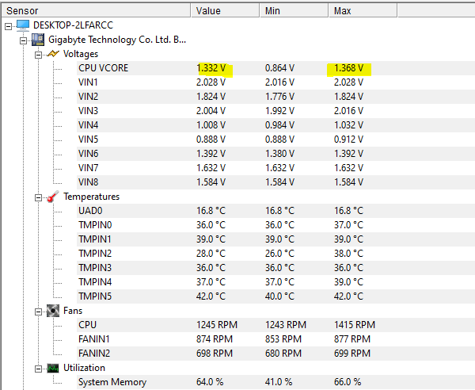Select the Temperatures label

(x=92, y=197)
